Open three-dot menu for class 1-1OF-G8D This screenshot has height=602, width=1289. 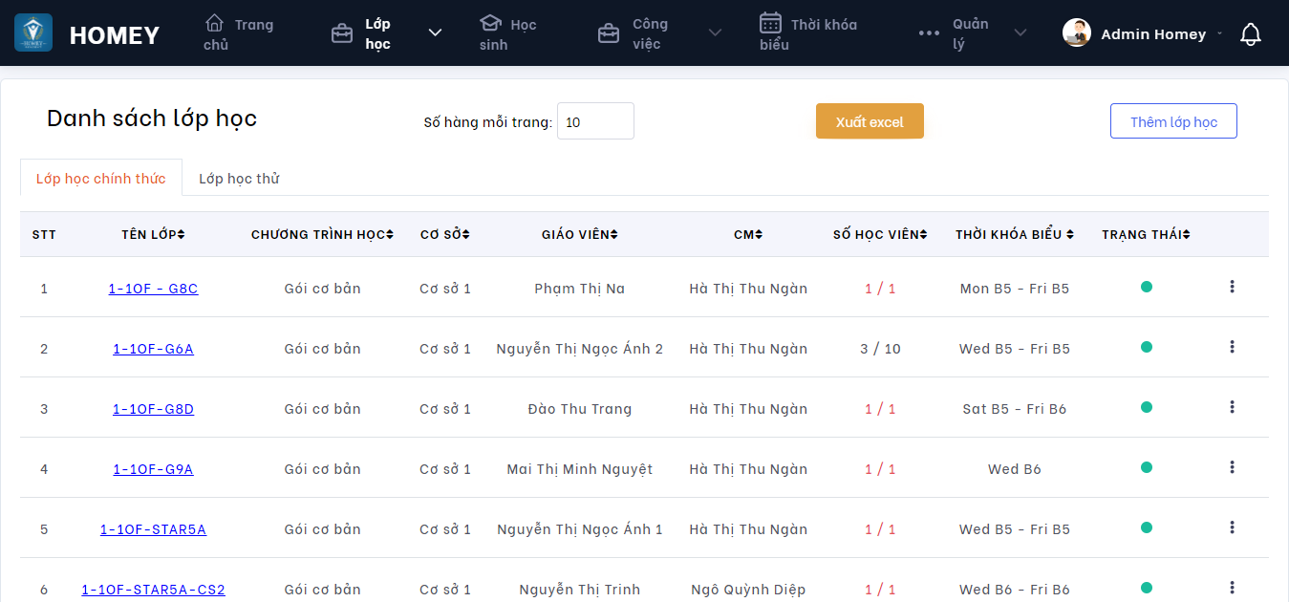(1232, 407)
